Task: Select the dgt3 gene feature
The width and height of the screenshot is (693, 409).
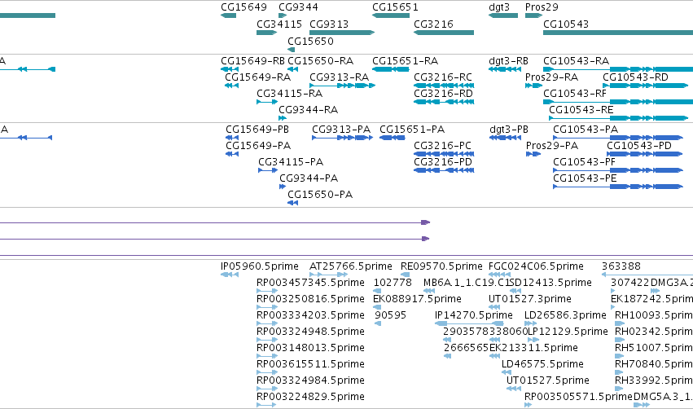Action: [503, 15]
